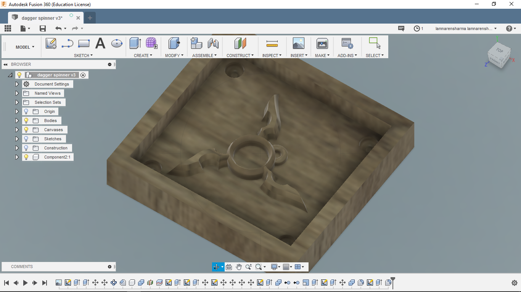Image resolution: width=521 pixels, height=292 pixels.
Task: Open the comments notification icon
Action: click(x=401, y=29)
